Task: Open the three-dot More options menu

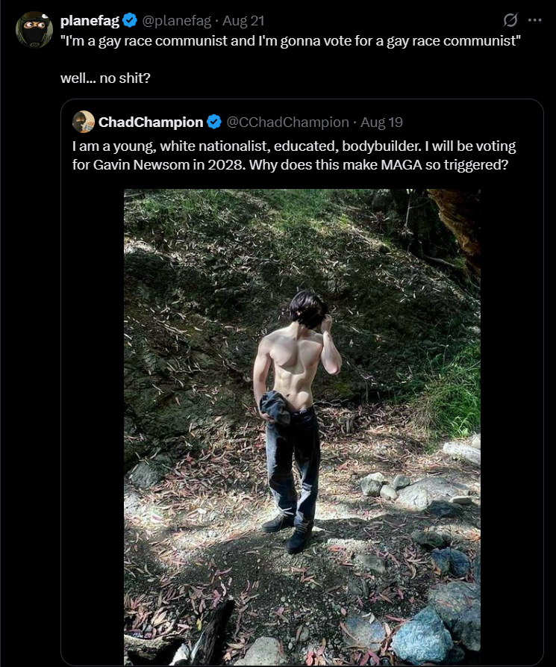Action: (x=534, y=20)
